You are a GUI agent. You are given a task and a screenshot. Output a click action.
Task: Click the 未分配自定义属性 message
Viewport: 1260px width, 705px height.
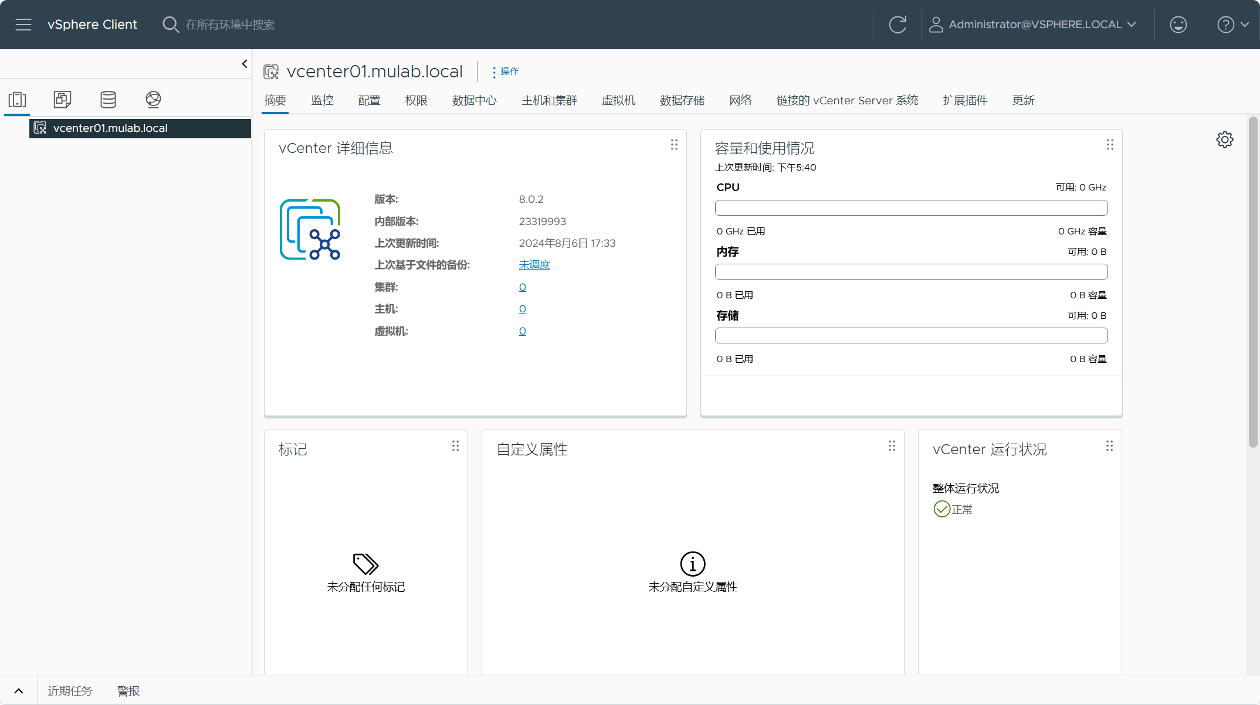point(693,587)
